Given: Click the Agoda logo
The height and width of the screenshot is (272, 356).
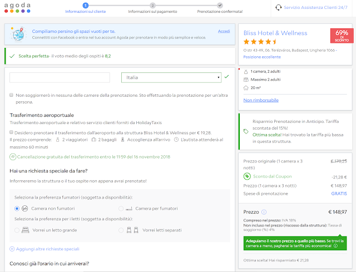Looking at the screenshot, I should 17,7.
